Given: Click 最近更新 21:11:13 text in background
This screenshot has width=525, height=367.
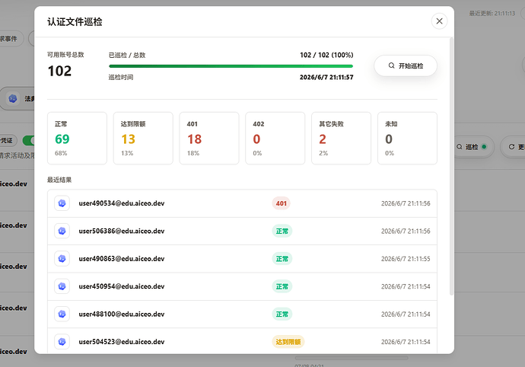Looking at the screenshot, I should click(x=492, y=14).
